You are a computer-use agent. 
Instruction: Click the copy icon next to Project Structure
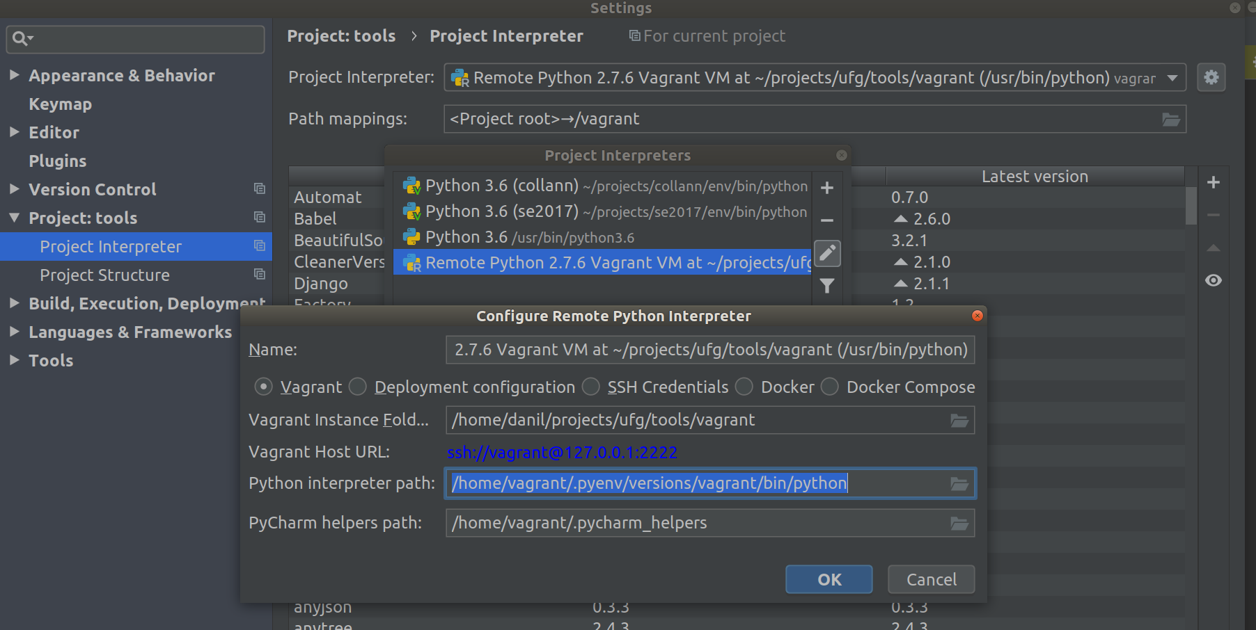[x=260, y=274]
